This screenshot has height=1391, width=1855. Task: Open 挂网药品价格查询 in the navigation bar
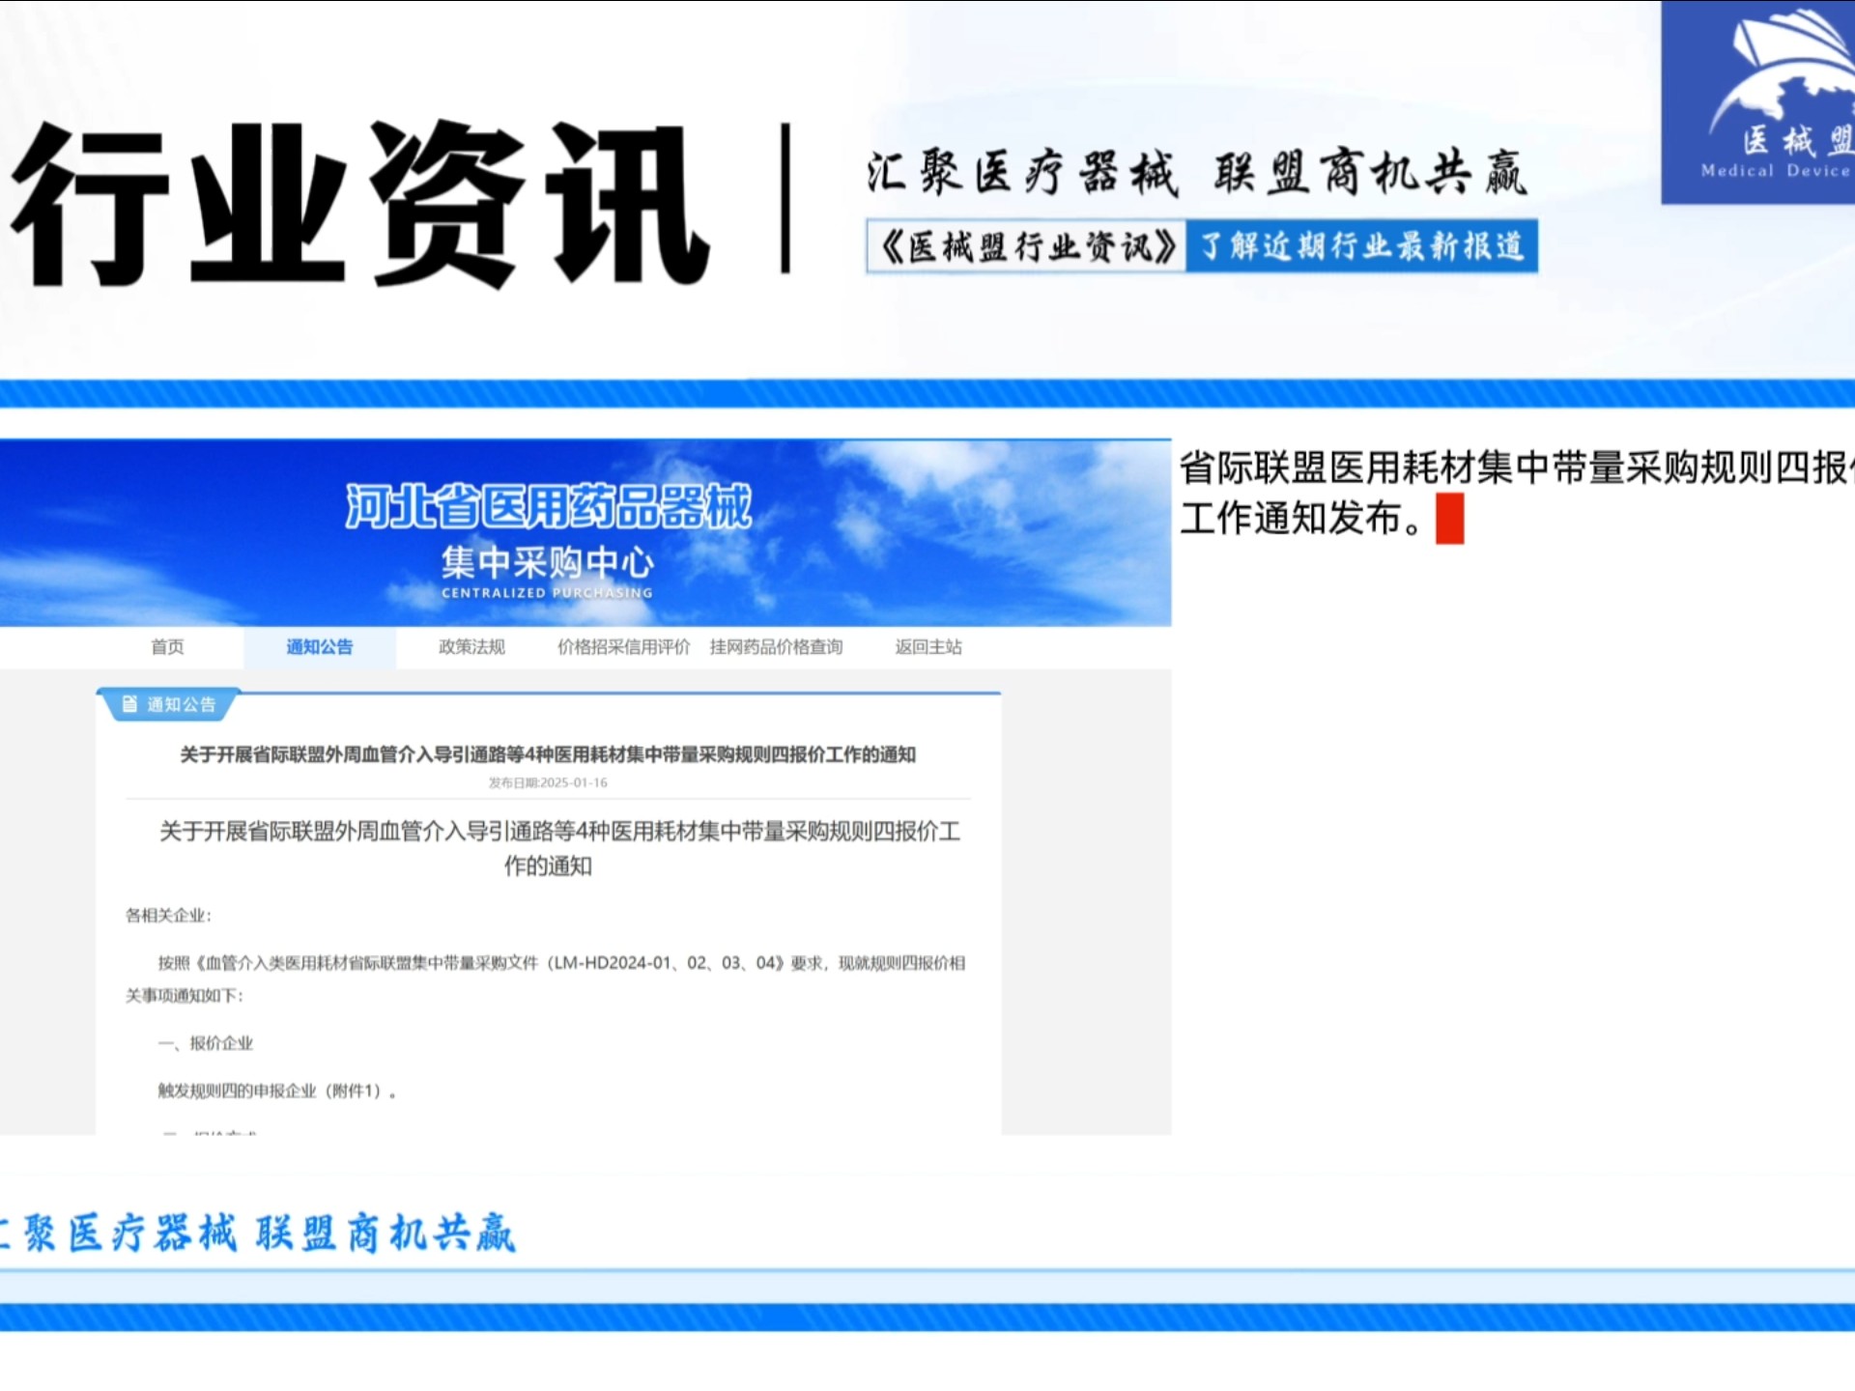(x=776, y=647)
